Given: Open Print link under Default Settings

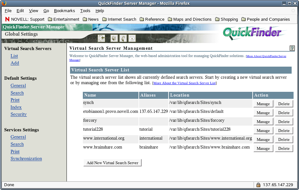Looking at the screenshot, I should tap(15, 100).
